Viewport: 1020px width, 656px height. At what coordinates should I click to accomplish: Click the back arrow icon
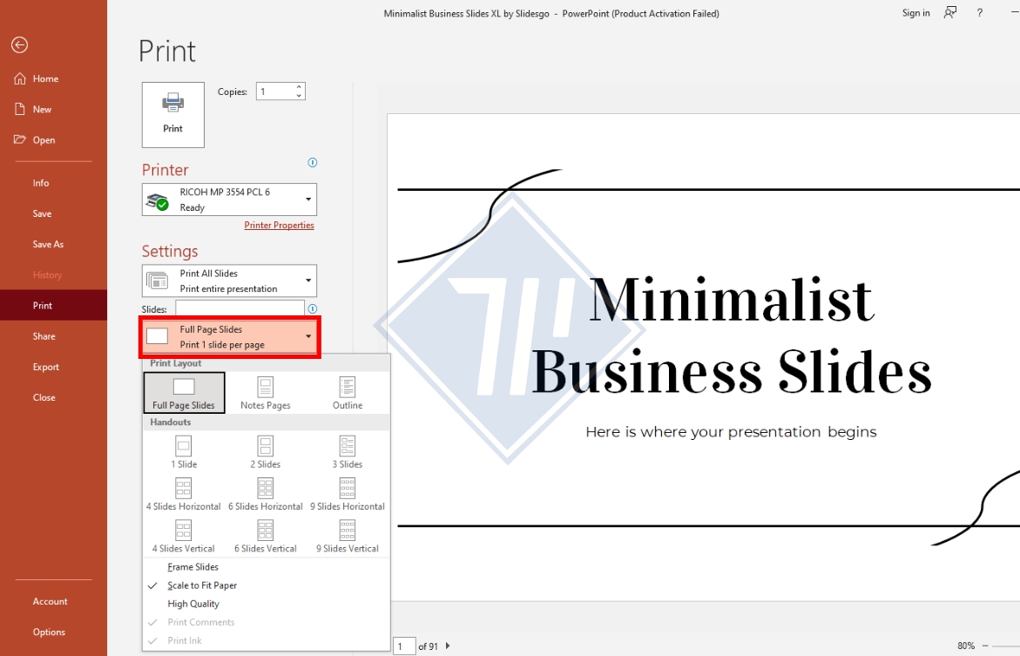[x=19, y=45]
